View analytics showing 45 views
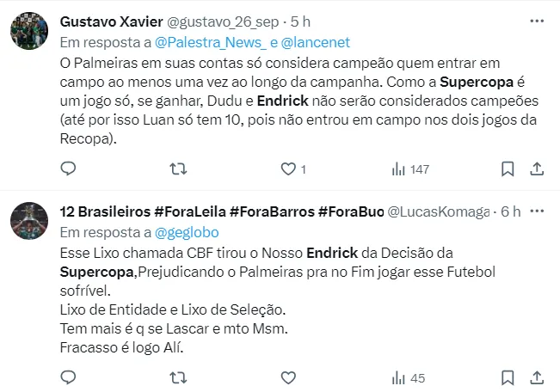This screenshot has width=560, height=392. (x=408, y=377)
